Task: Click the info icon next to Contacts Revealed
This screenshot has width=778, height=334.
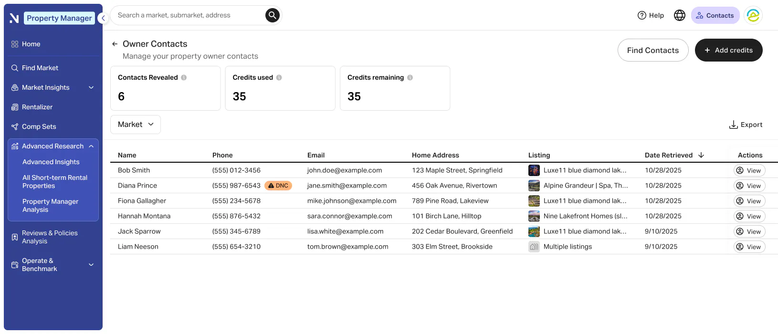Action: click(184, 77)
